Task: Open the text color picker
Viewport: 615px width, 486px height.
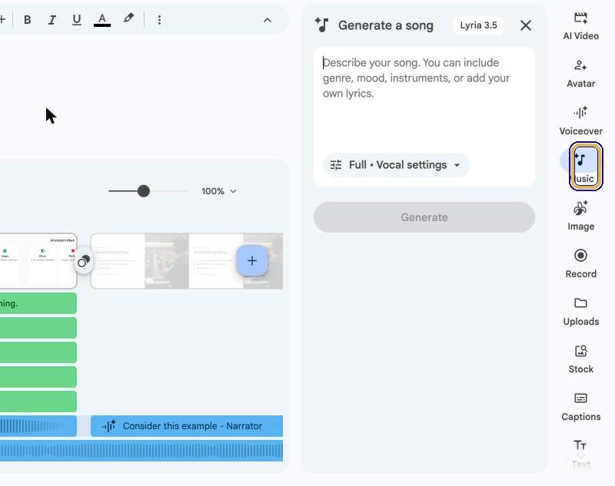Action: point(102,20)
